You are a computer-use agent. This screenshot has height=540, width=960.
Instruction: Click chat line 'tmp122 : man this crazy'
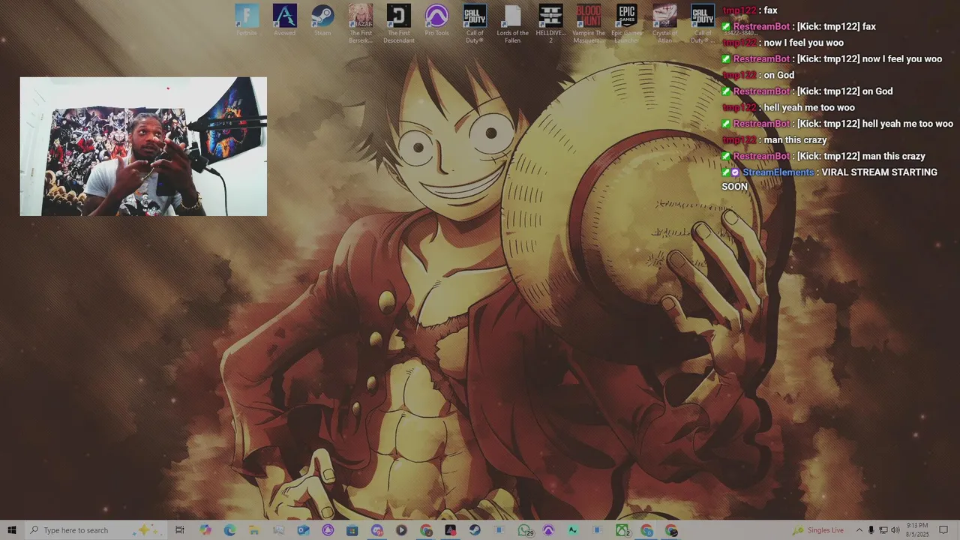click(774, 139)
